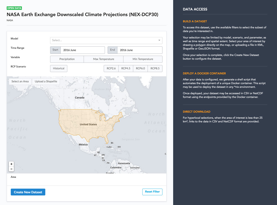Click the Sargasso Sea map label
This screenshot has width=277, height=205.
pos(130,140)
